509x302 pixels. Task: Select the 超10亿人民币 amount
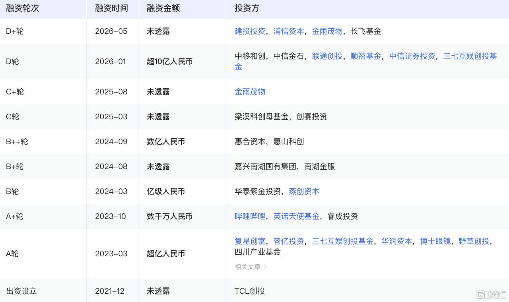(170, 61)
